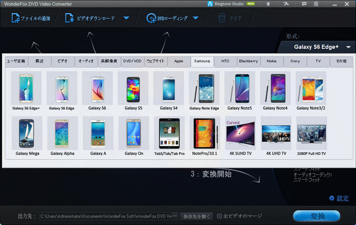
Task: Switch to the 最近 tab
Action: point(40,62)
